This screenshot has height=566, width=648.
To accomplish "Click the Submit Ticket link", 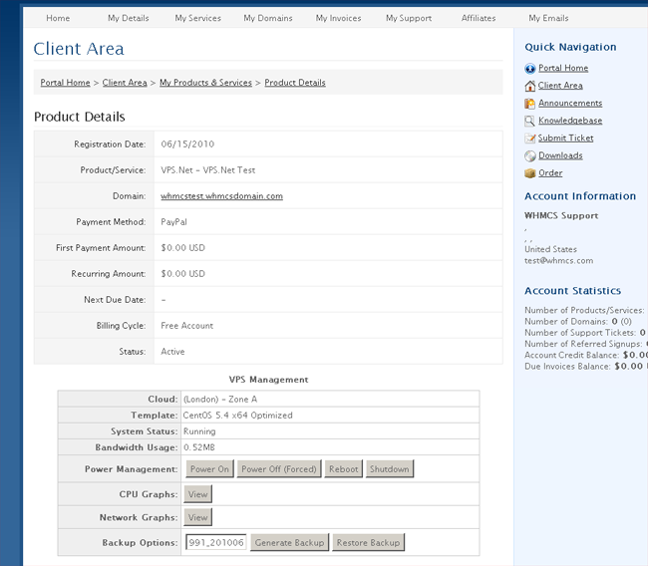I will point(566,138).
